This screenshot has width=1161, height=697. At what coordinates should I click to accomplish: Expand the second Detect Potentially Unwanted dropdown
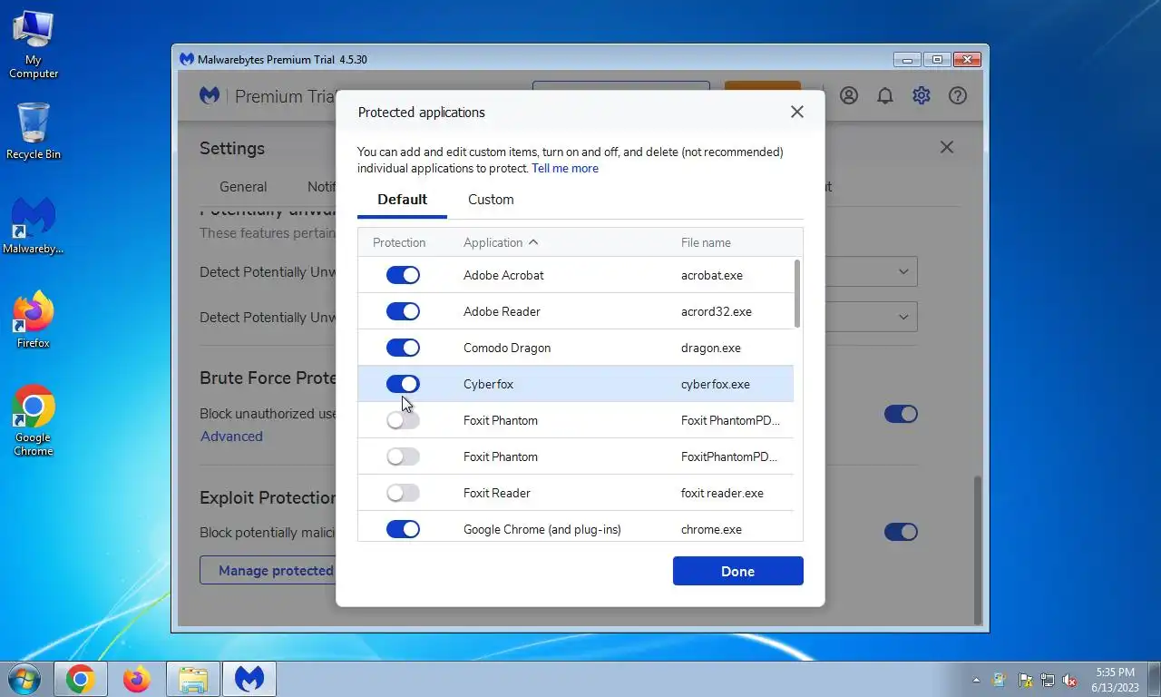[x=903, y=317]
